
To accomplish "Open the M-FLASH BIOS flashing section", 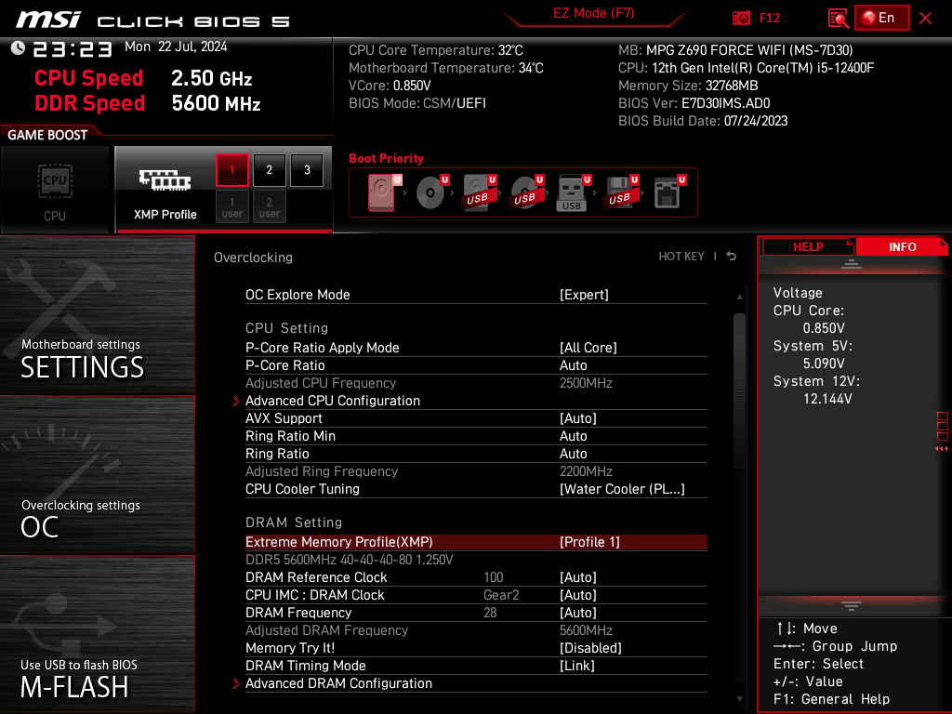I will pos(97,634).
